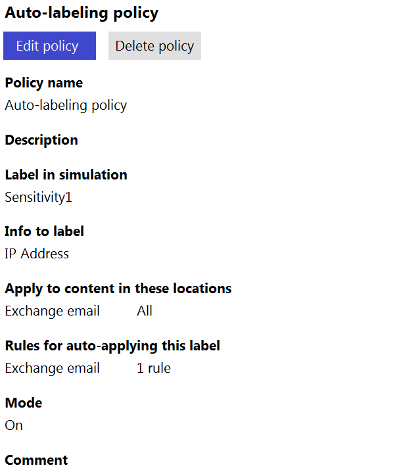Click the Policy name label
Screen dimensions: 401x472
pyautogui.click(x=44, y=83)
